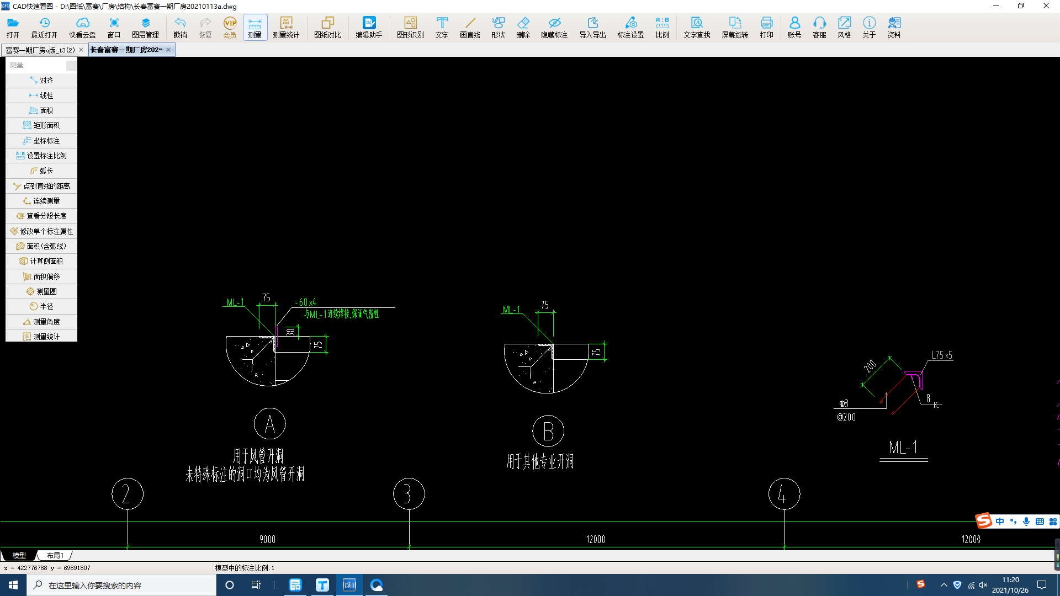
Task: Select 半径 radius measurement
Action: [x=41, y=306]
